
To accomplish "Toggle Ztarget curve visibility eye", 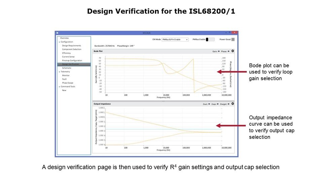I will click(x=228, y=104).
